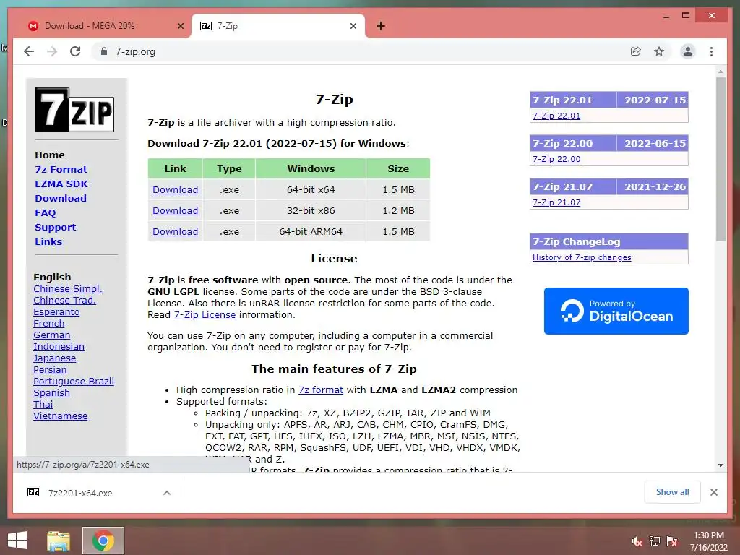
Task: Switch language to French
Action: coord(48,323)
